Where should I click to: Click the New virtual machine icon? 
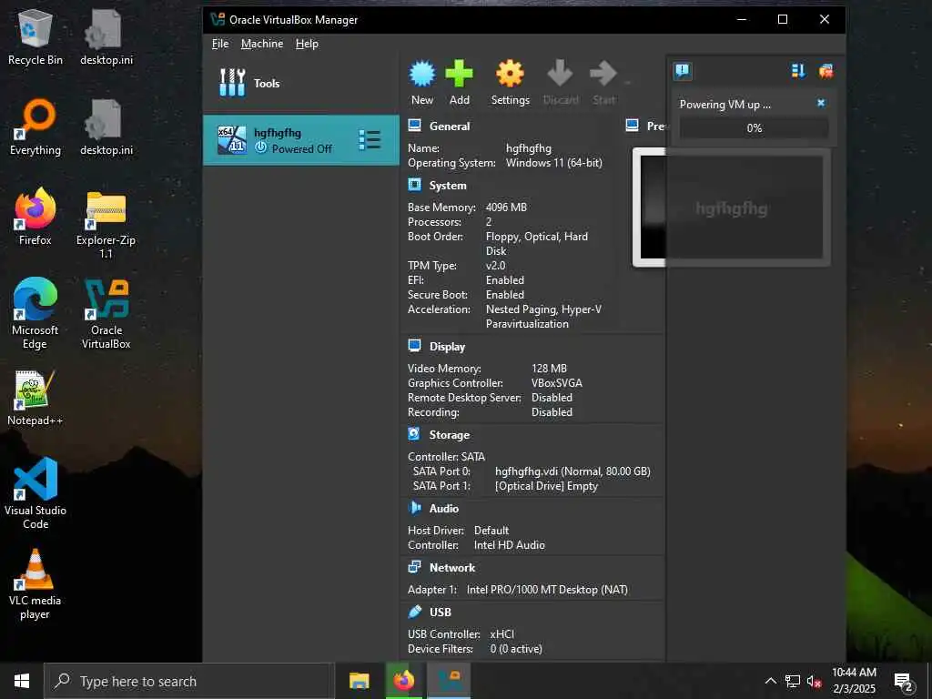pos(422,74)
